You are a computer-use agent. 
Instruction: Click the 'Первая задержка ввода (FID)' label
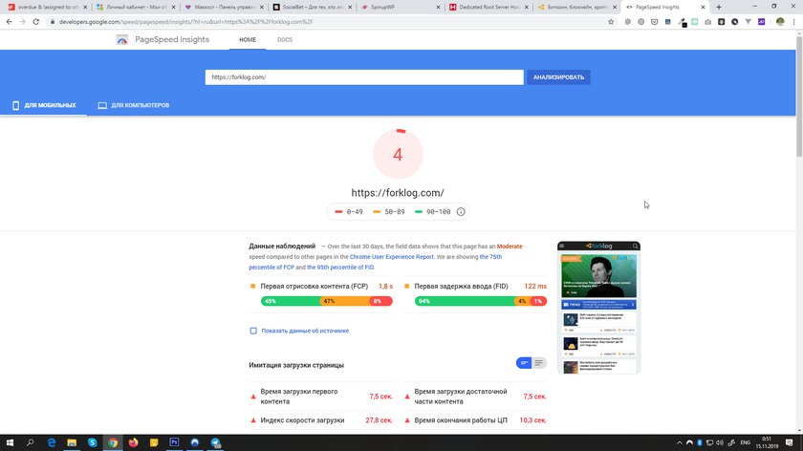click(461, 286)
